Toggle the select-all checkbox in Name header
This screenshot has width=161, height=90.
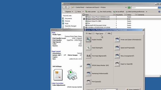[84, 15]
